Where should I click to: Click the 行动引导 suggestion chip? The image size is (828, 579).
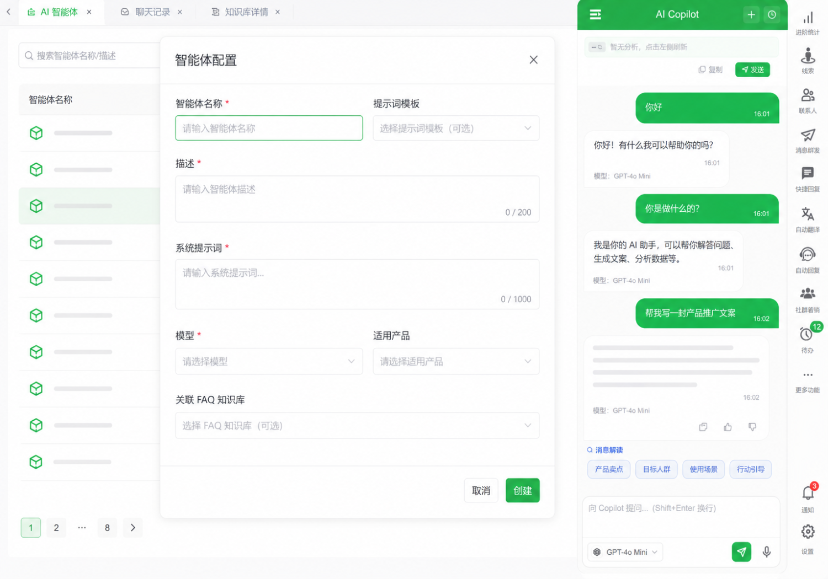click(x=751, y=469)
